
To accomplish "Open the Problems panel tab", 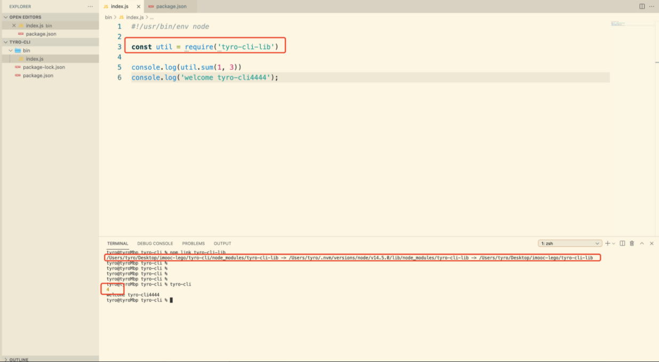I will [x=193, y=244].
